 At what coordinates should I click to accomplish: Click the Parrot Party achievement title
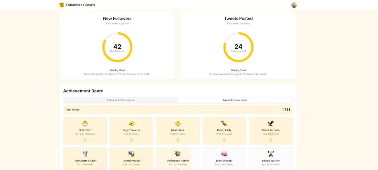coord(224,130)
